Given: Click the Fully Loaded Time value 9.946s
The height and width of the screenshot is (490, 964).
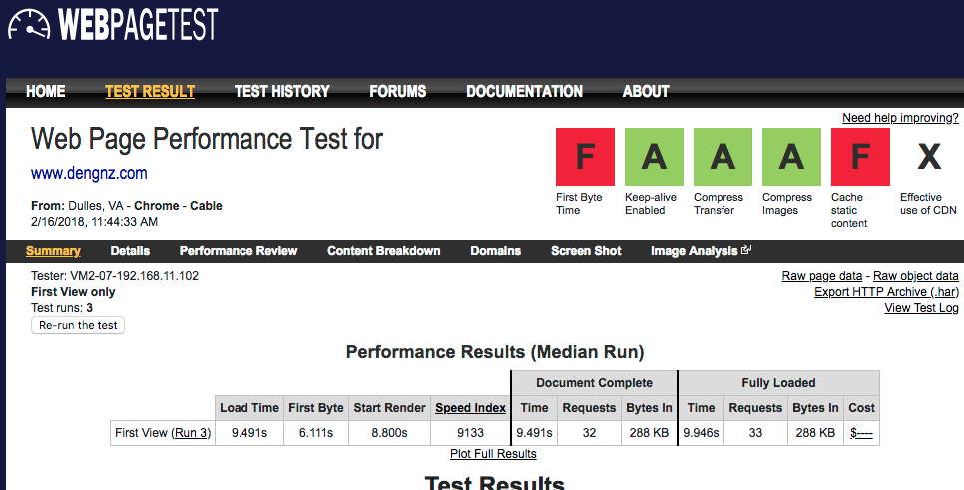Looking at the screenshot, I should (701, 433).
